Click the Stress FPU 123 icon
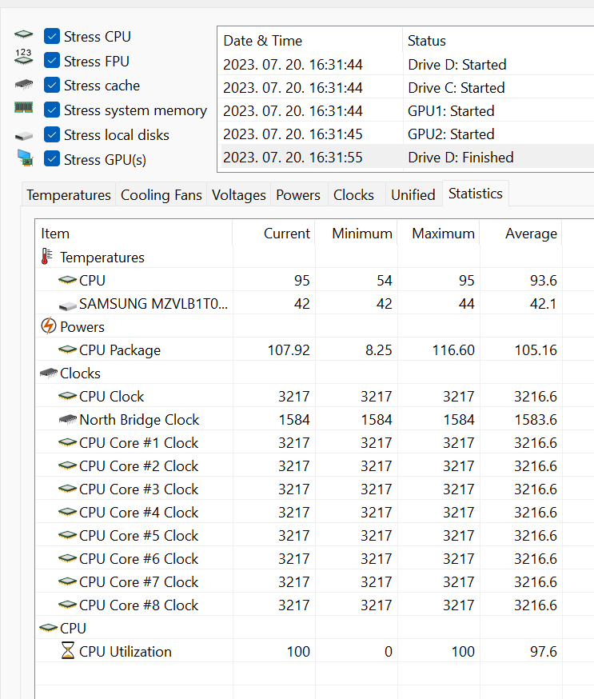The image size is (594, 699). (24, 57)
